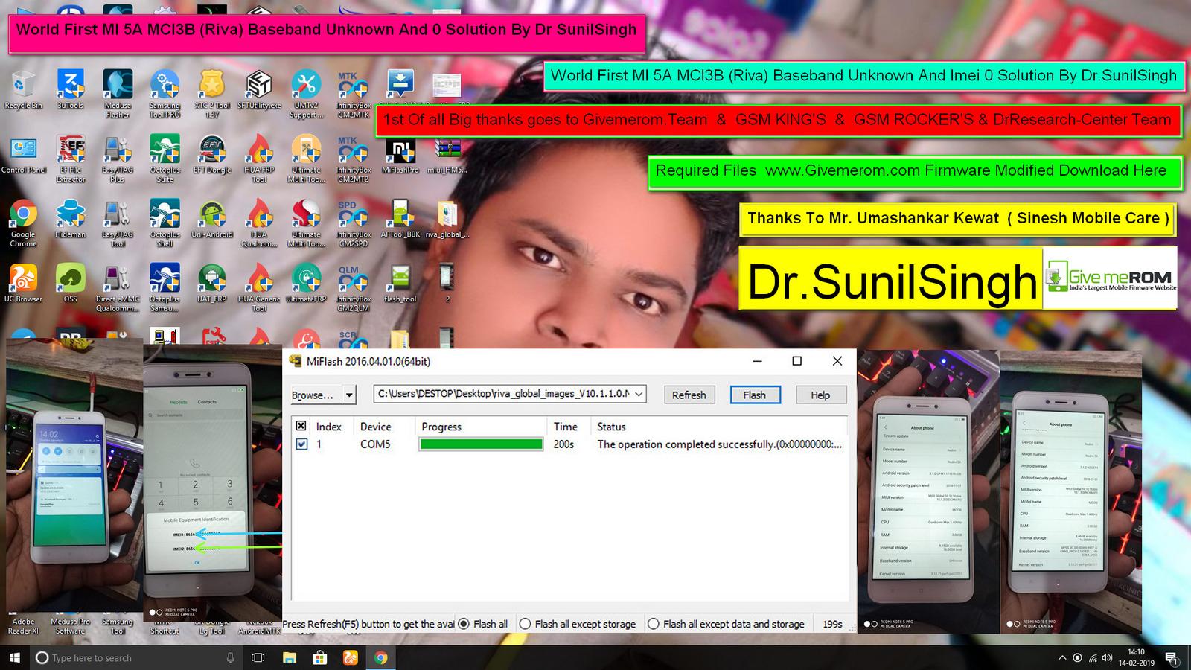Click the Refresh button
1191x670 pixels.
coord(689,395)
